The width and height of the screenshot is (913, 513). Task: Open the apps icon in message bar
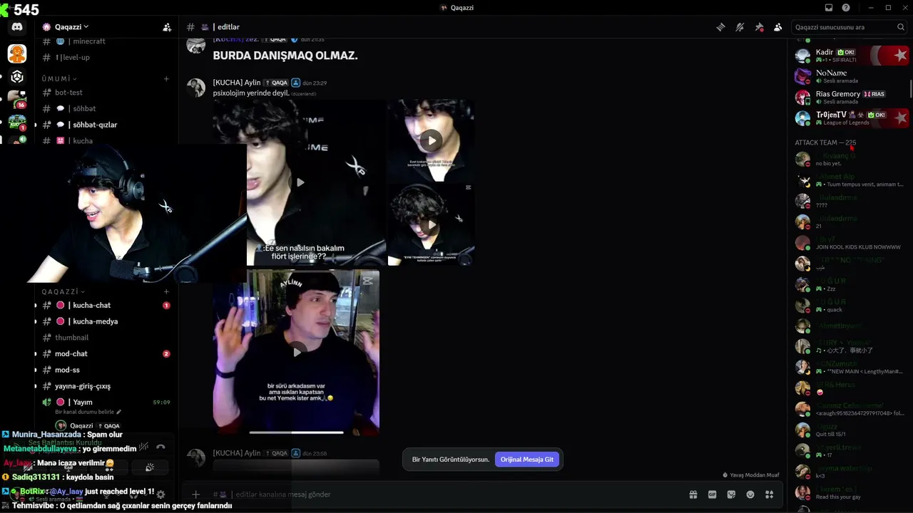[769, 494]
